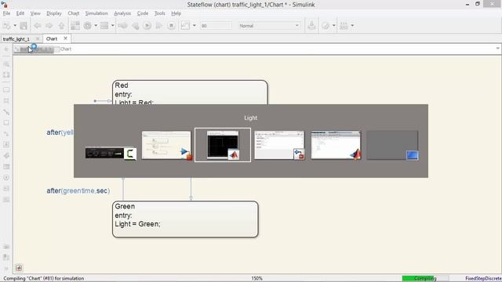Screen dimensions: 502x282
Task: Select the MATLAB Function palette tool
Action: (6, 155)
